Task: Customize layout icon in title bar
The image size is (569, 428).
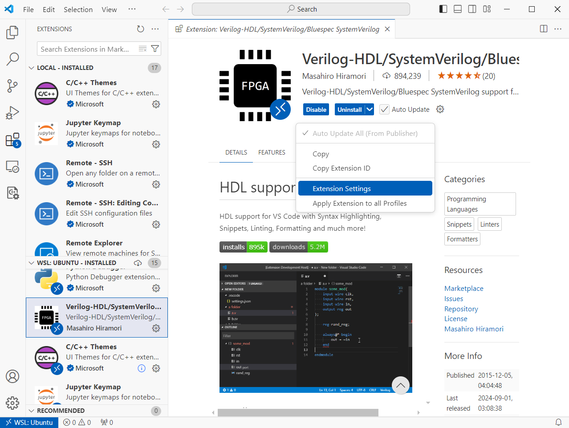Action: tap(487, 9)
